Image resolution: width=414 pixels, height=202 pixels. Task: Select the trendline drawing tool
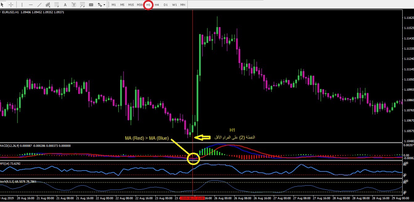39,5
